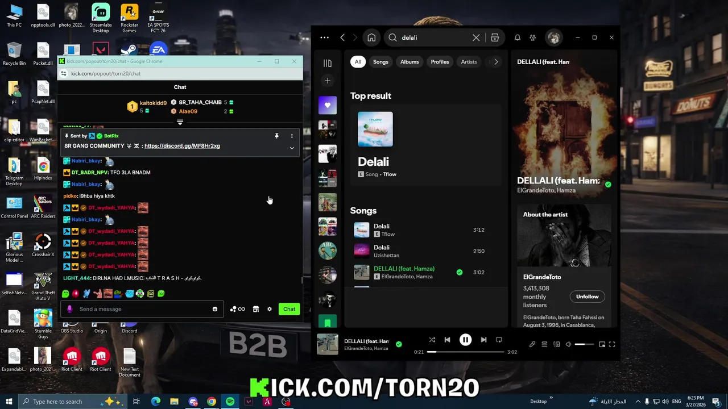Skip to previous track
The height and width of the screenshot is (409, 728).
(447, 340)
